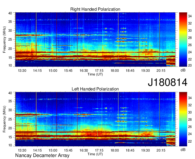Screen dimensions: 195x159
Task: Click 10 MHz tick on Right Handed plot
Action: 10,65
